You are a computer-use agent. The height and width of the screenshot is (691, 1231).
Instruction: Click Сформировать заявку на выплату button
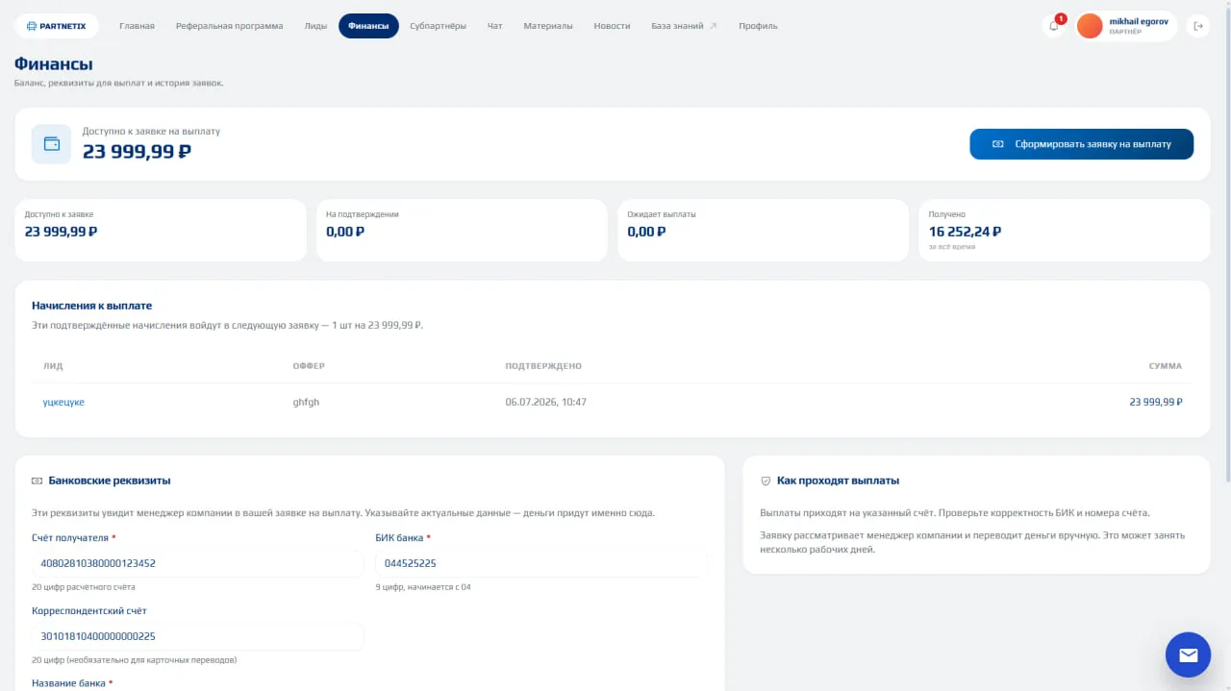[x=1081, y=144]
